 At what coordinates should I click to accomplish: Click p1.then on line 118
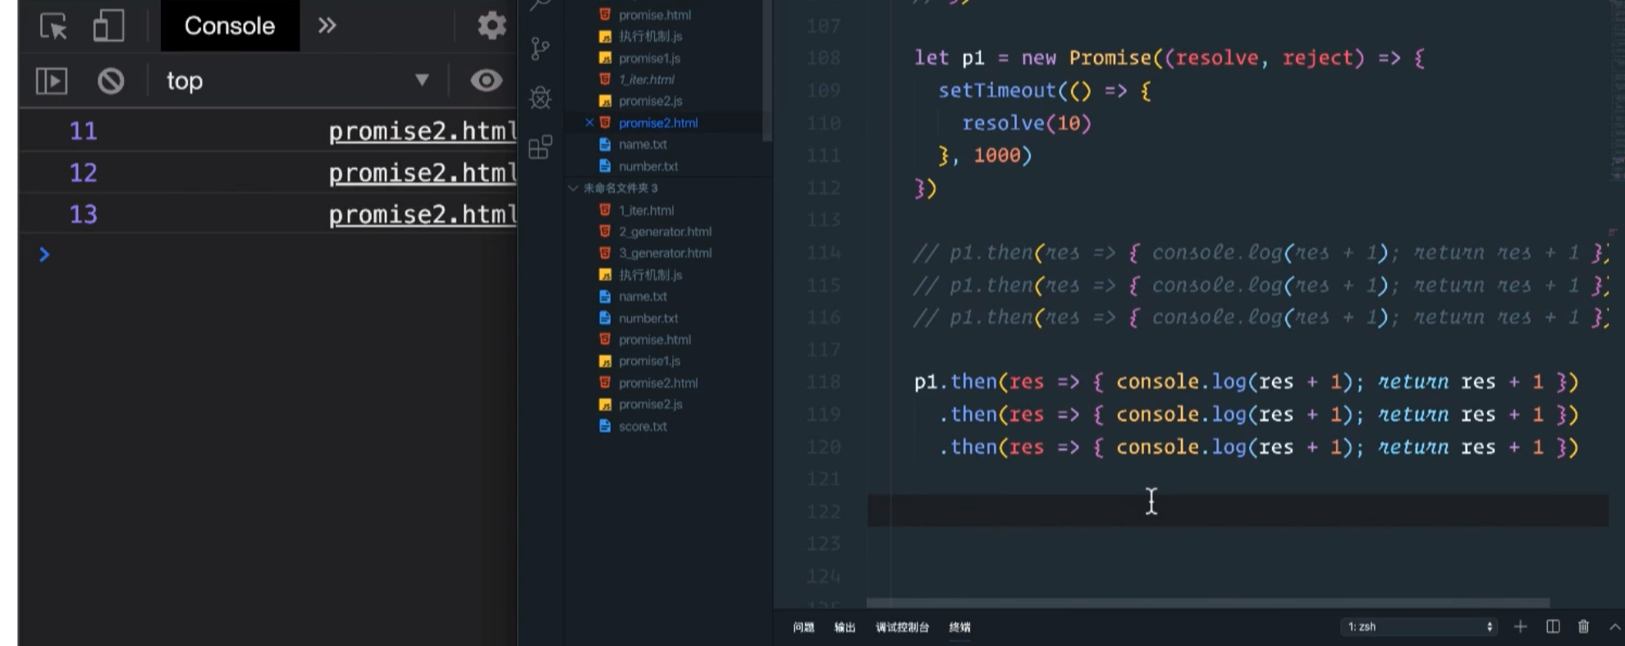coord(955,382)
